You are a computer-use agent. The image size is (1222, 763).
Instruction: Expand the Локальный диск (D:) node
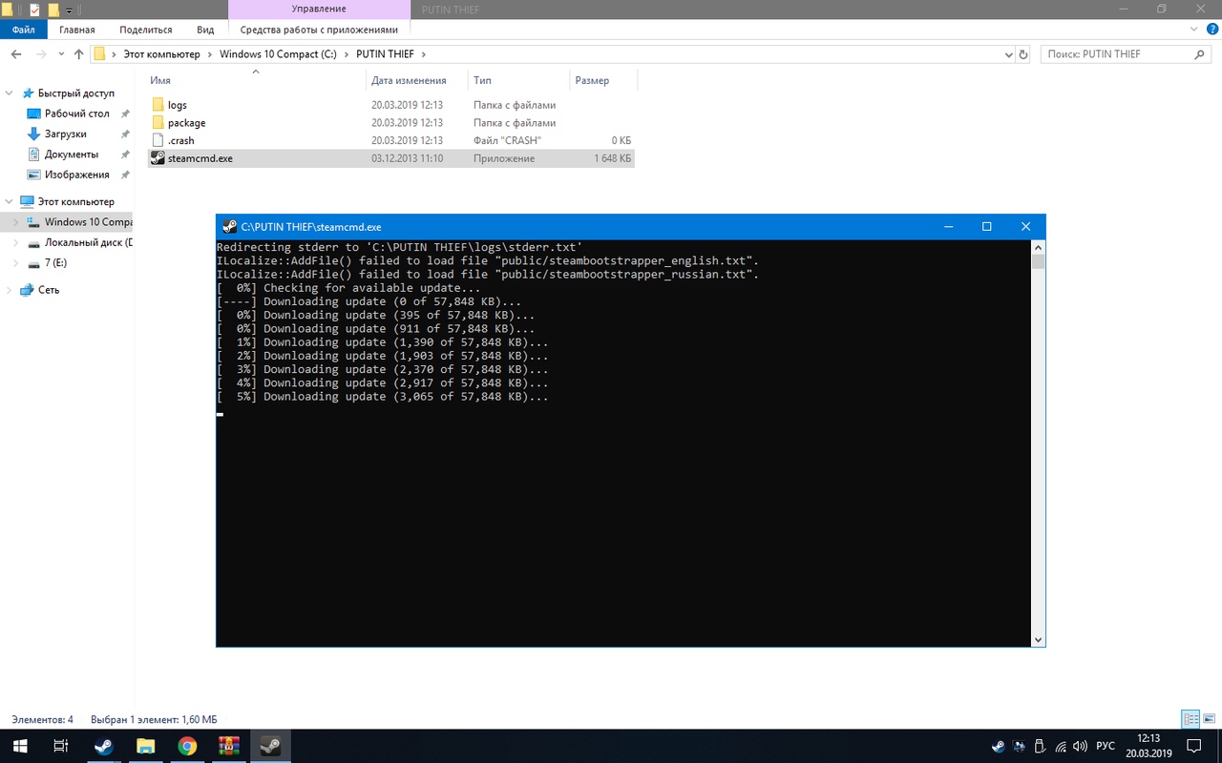(16, 242)
